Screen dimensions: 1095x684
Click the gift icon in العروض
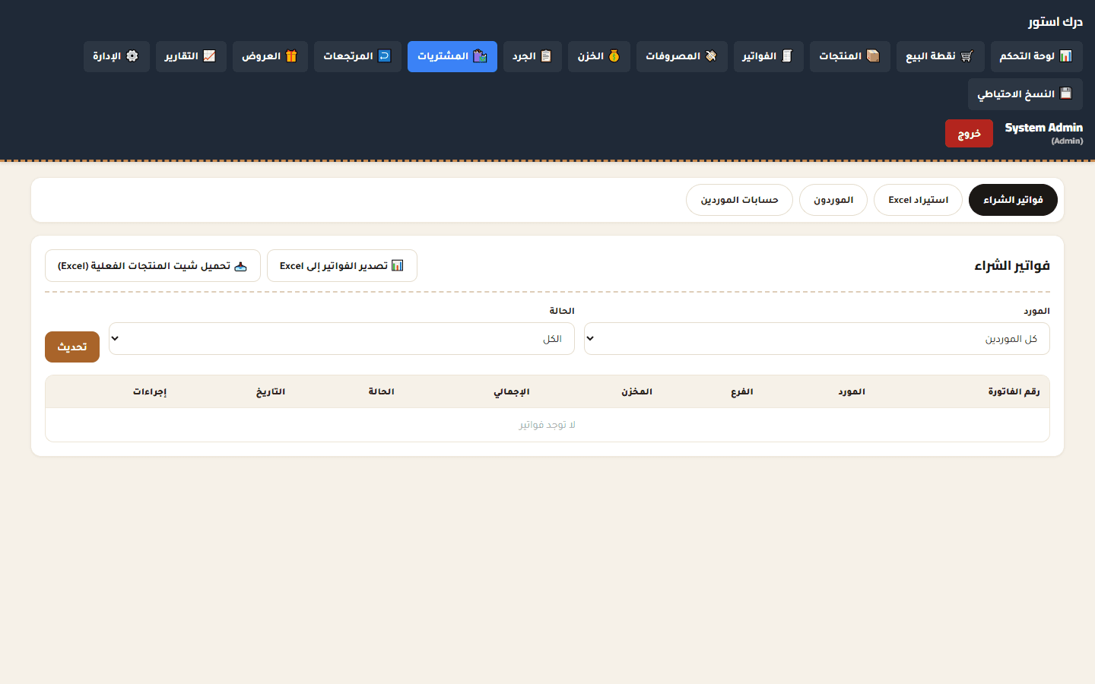(x=291, y=56)
